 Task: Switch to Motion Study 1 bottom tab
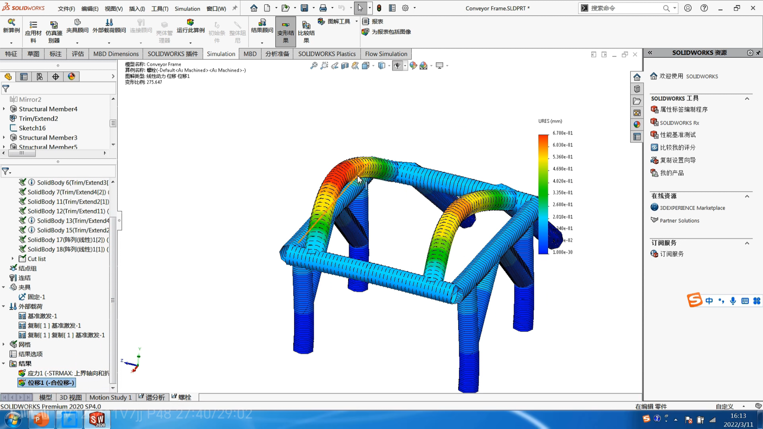[x=111, y=397]
